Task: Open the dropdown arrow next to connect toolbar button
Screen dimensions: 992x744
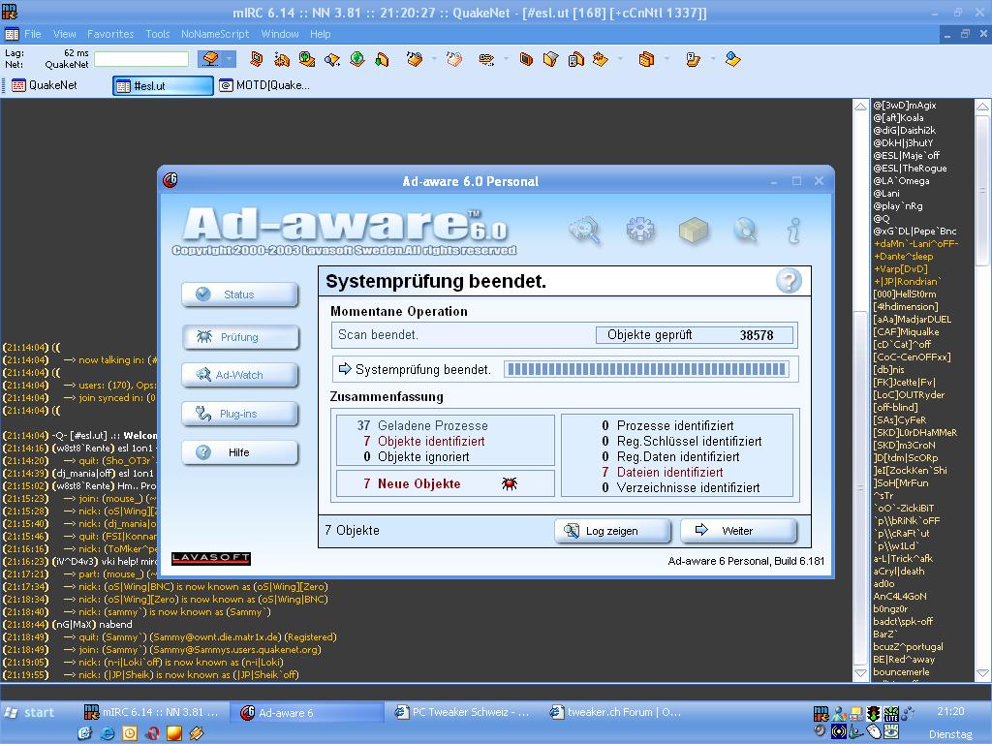Action: tap(230, 59)
